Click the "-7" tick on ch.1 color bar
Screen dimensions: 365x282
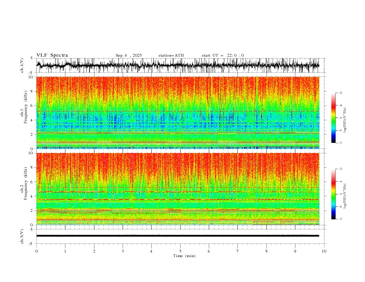(x=340, y=143)
